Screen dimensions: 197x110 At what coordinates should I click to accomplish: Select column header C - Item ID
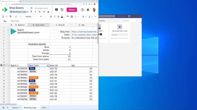(x=60, y=25)
